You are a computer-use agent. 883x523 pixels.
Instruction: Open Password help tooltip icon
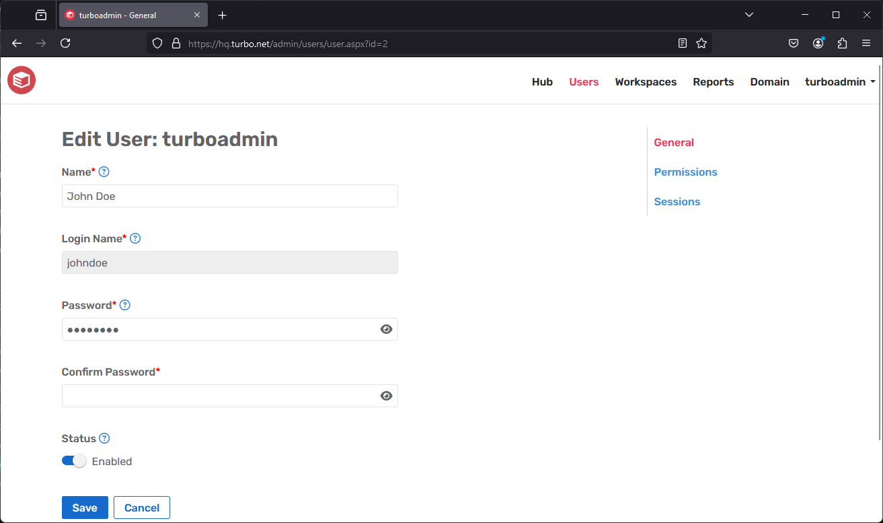click(x=124, y=305)
